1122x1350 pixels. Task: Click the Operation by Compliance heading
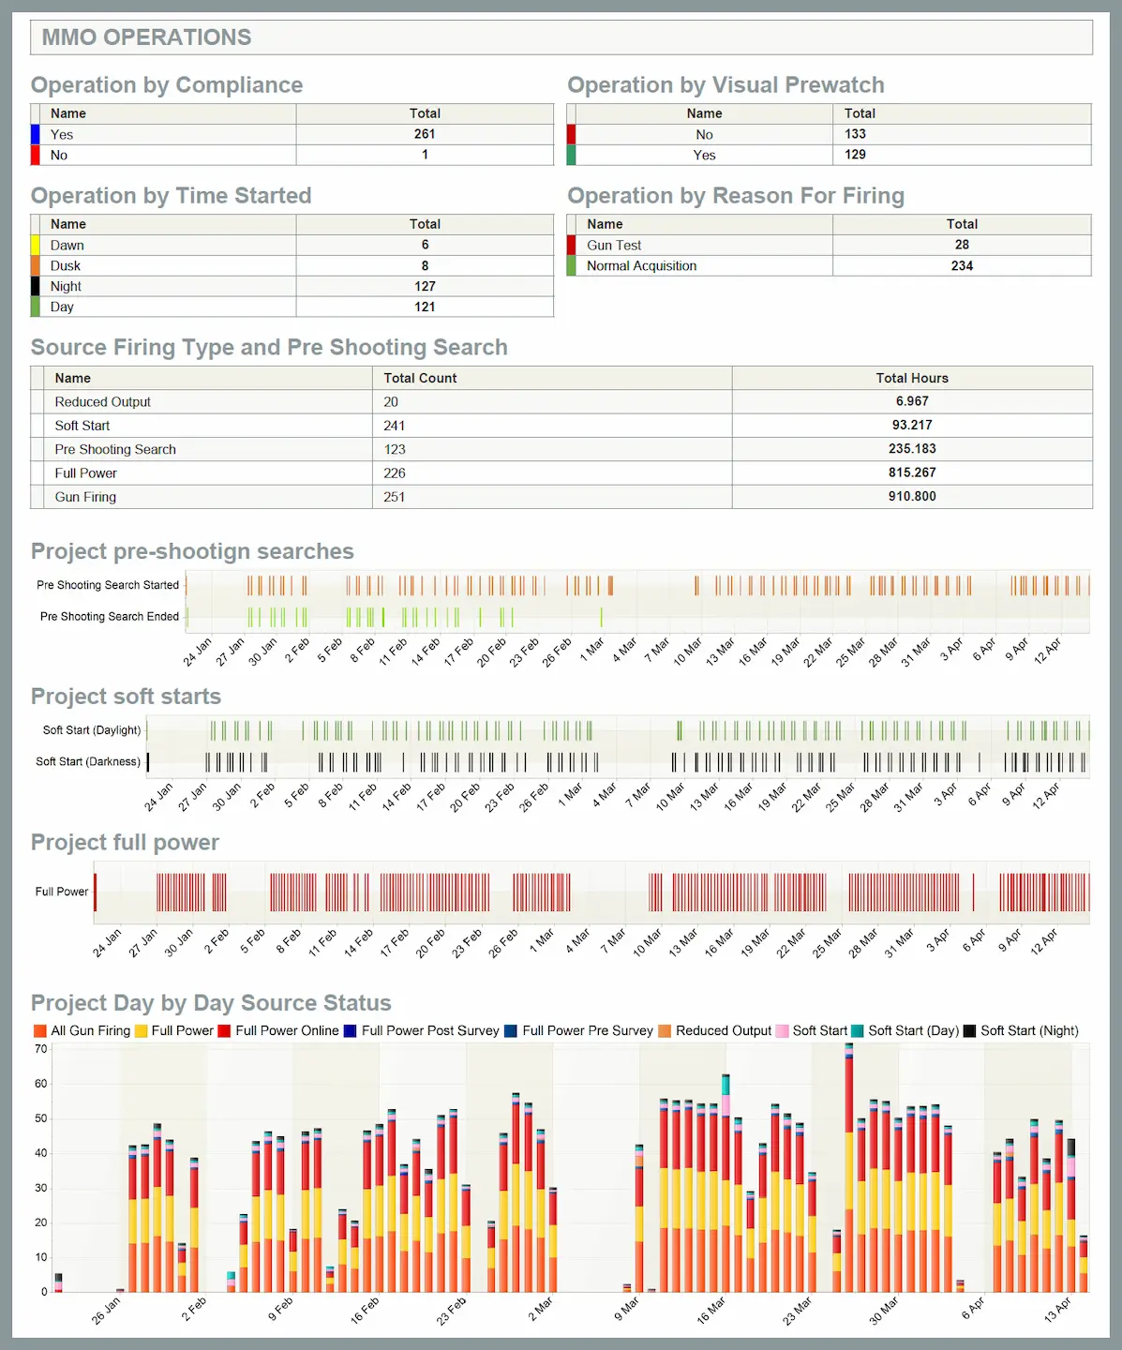point(167,85)
